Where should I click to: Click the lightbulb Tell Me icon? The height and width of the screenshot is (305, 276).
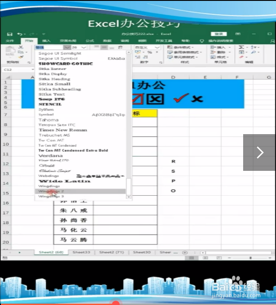click(202, 41)
